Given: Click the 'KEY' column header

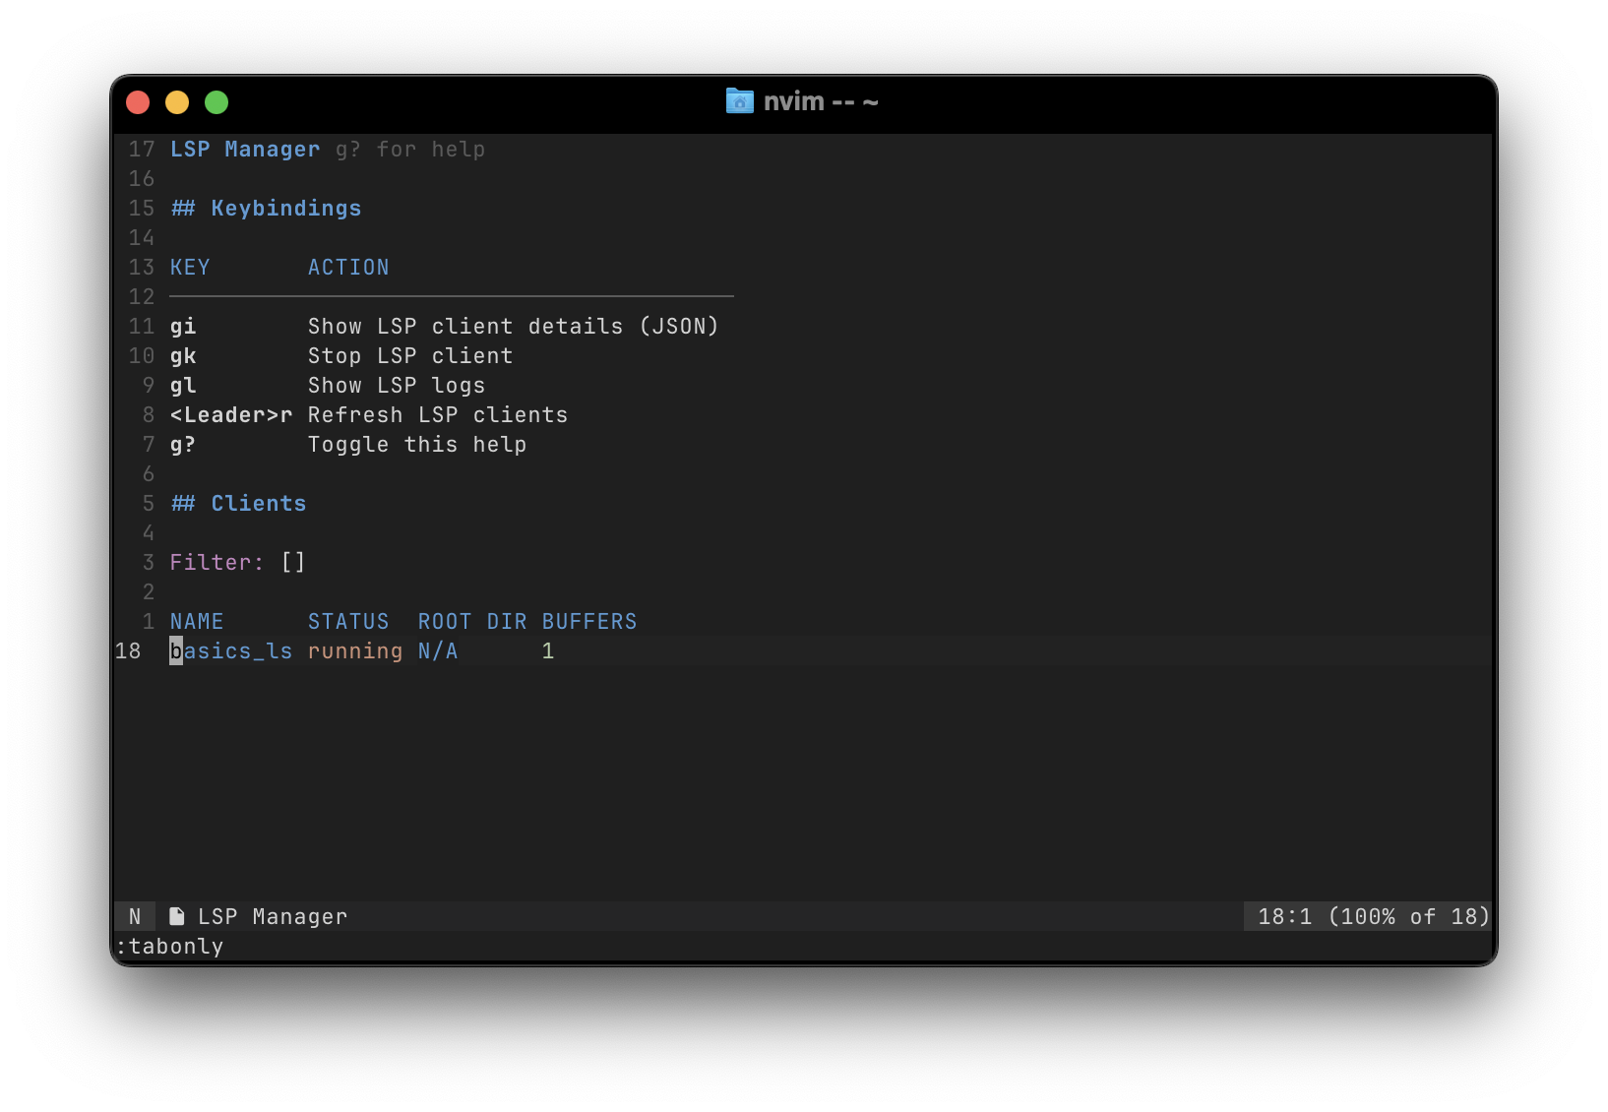Looking at the screenshot, I should [x=190, y=267].
